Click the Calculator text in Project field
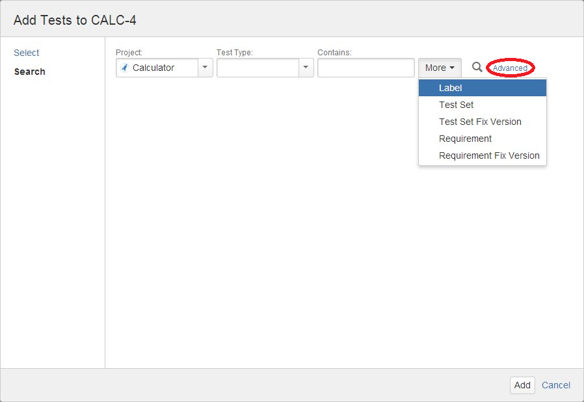The height and width of the screenshot is (402, 584). pyautogui.click(x=153, y=68)
